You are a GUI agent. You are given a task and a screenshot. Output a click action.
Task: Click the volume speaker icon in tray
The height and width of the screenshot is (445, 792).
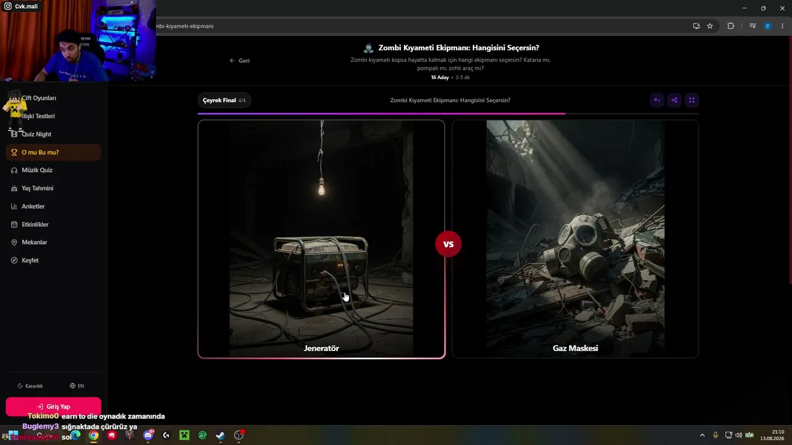click(738, 435)
